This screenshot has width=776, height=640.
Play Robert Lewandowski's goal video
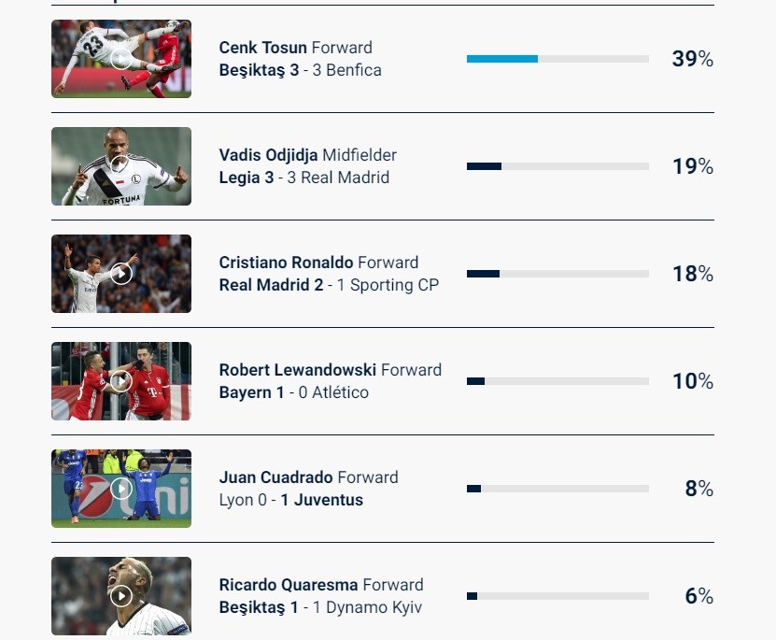[121, 381]
